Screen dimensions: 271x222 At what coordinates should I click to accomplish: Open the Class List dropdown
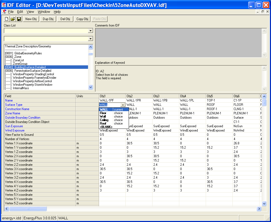pos(91,31)
